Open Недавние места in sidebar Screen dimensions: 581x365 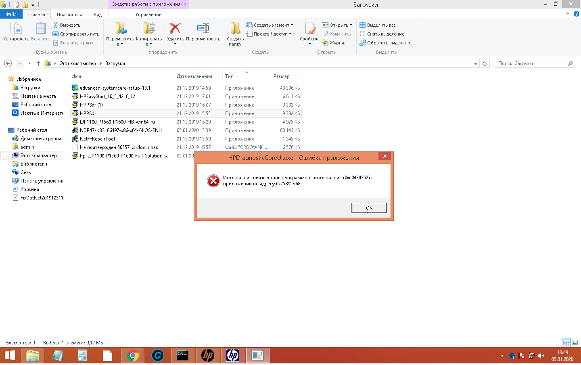pyautogui.click(x=38, y=96)
